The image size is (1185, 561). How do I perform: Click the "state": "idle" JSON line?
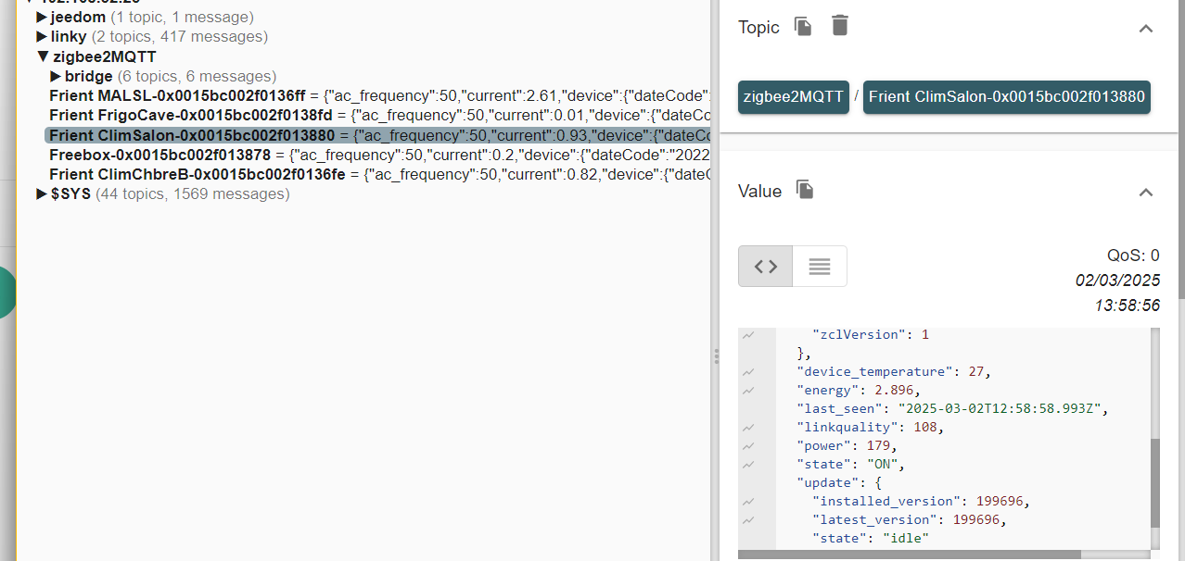(870, 538)
